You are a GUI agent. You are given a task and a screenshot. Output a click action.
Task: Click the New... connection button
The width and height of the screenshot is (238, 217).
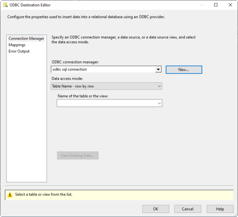184,70
